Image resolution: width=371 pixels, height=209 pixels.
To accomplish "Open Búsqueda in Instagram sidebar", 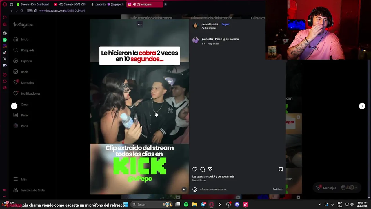I will click(24, 50).
